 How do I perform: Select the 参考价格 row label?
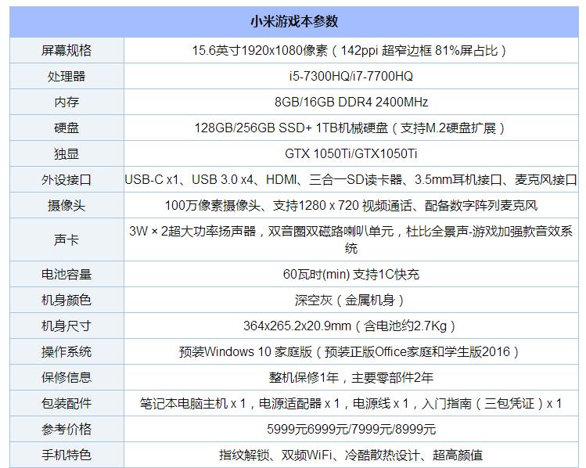(x=67, y=429)
